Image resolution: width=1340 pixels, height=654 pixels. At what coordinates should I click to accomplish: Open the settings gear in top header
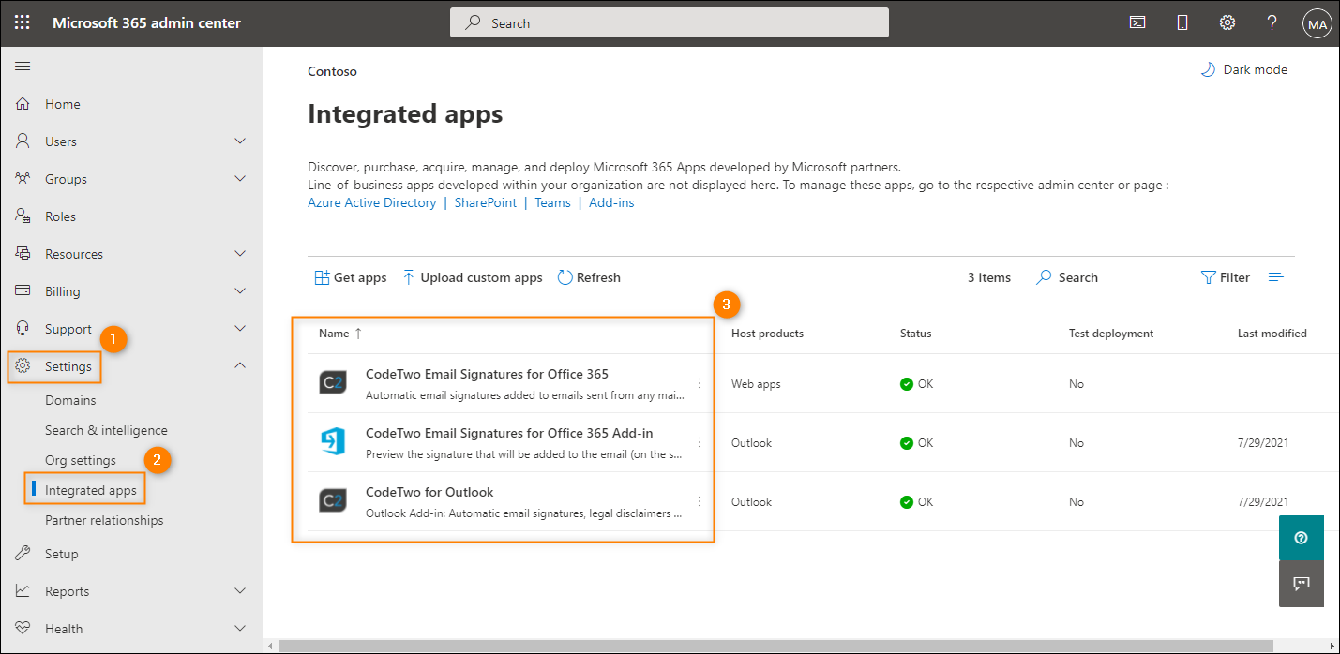pyautogui.click(x=1227, y=23)
